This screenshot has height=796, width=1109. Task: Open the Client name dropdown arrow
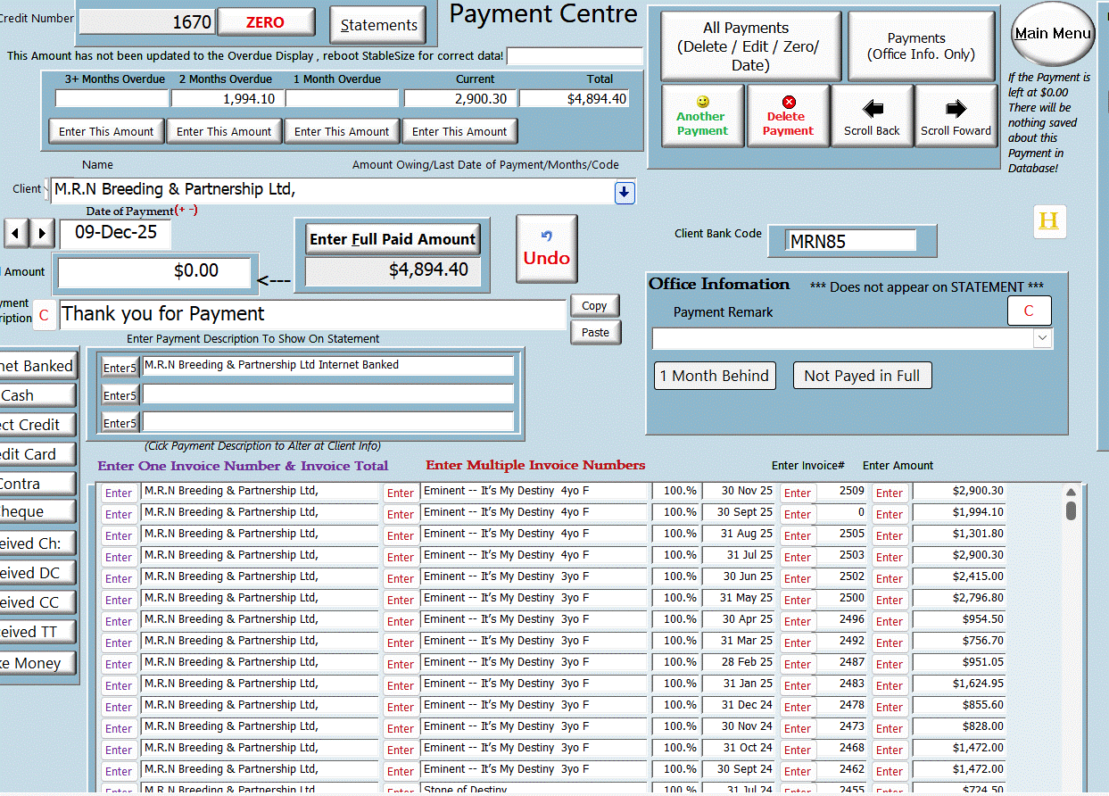click(x=624, y=192)
